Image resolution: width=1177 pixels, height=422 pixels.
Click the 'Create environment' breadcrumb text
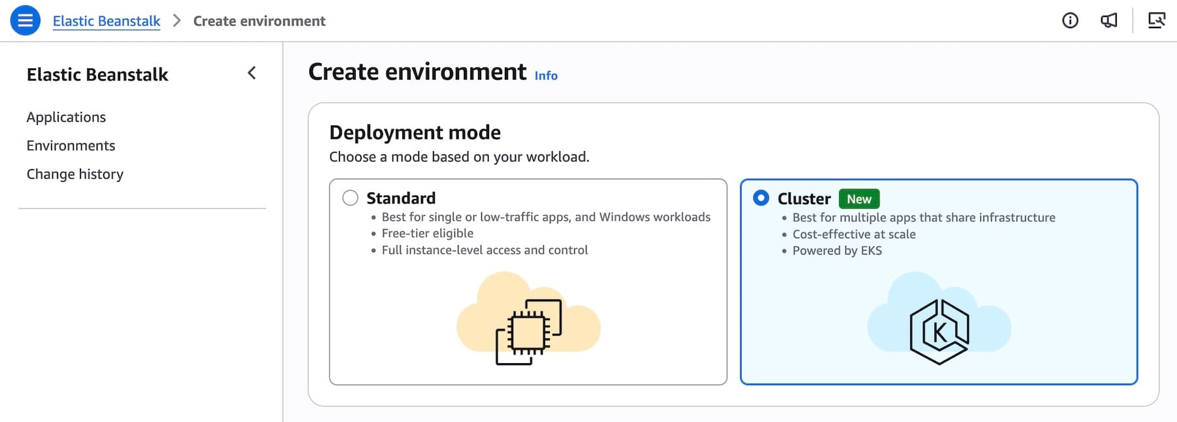coord(260,21)
